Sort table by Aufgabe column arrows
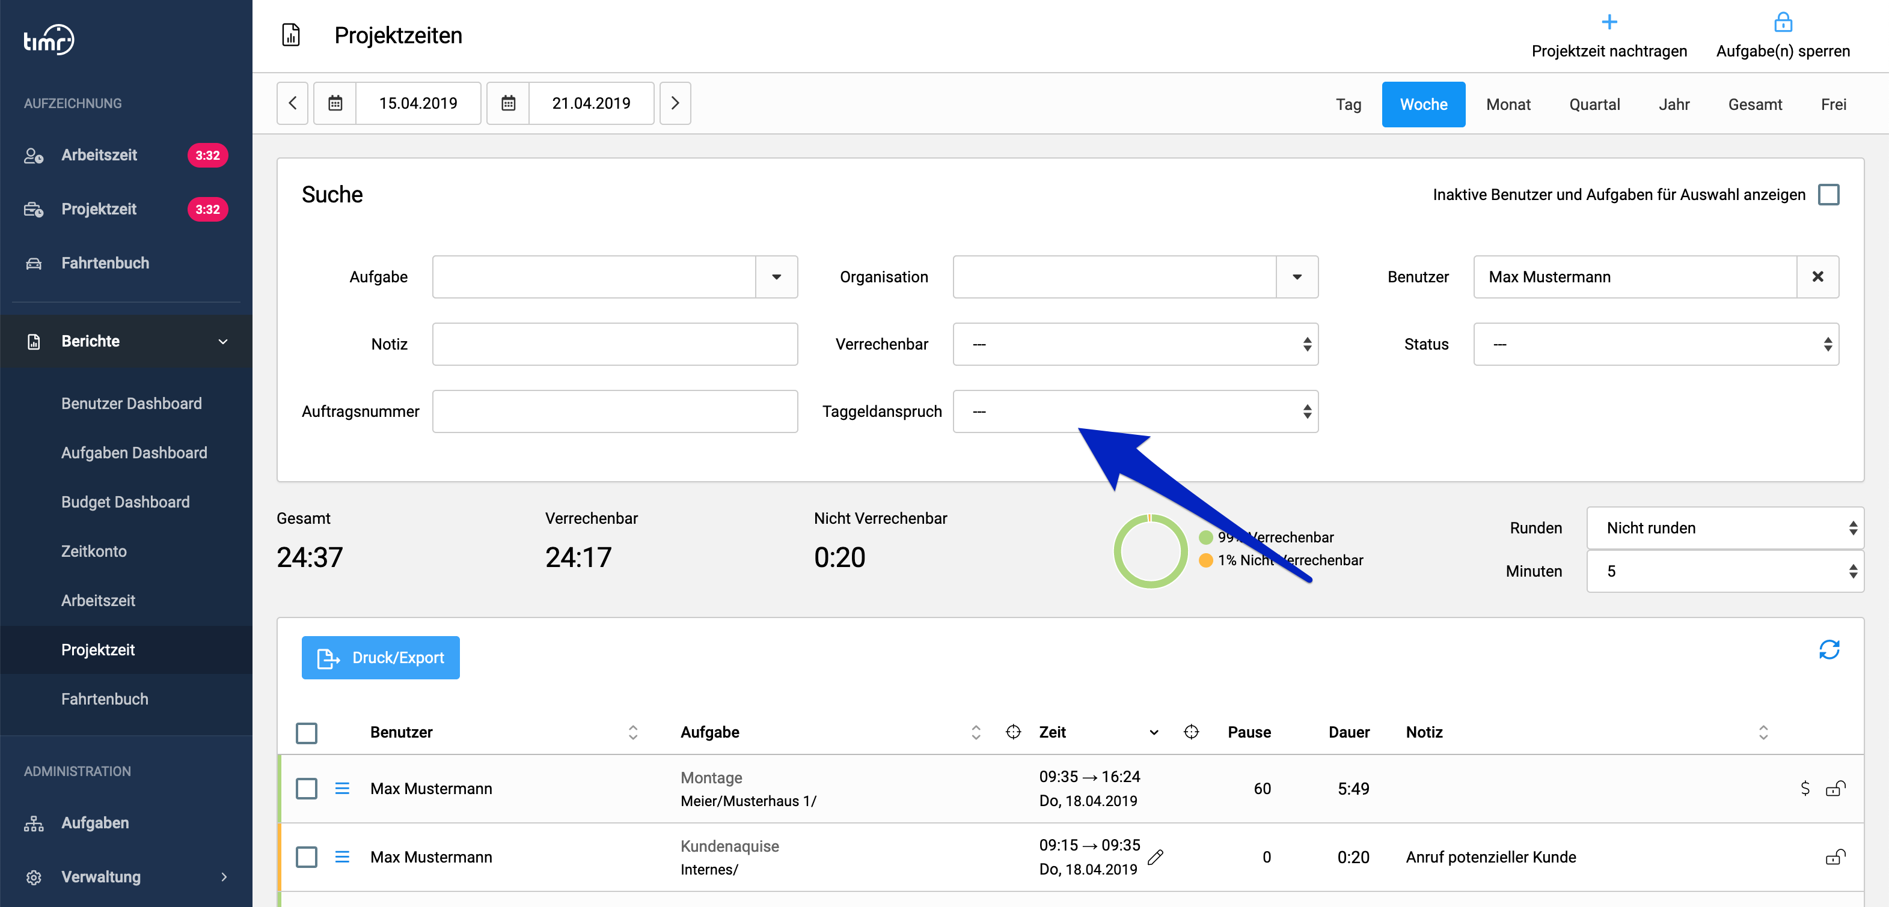Screen dimensions: 1889x907 976,732
